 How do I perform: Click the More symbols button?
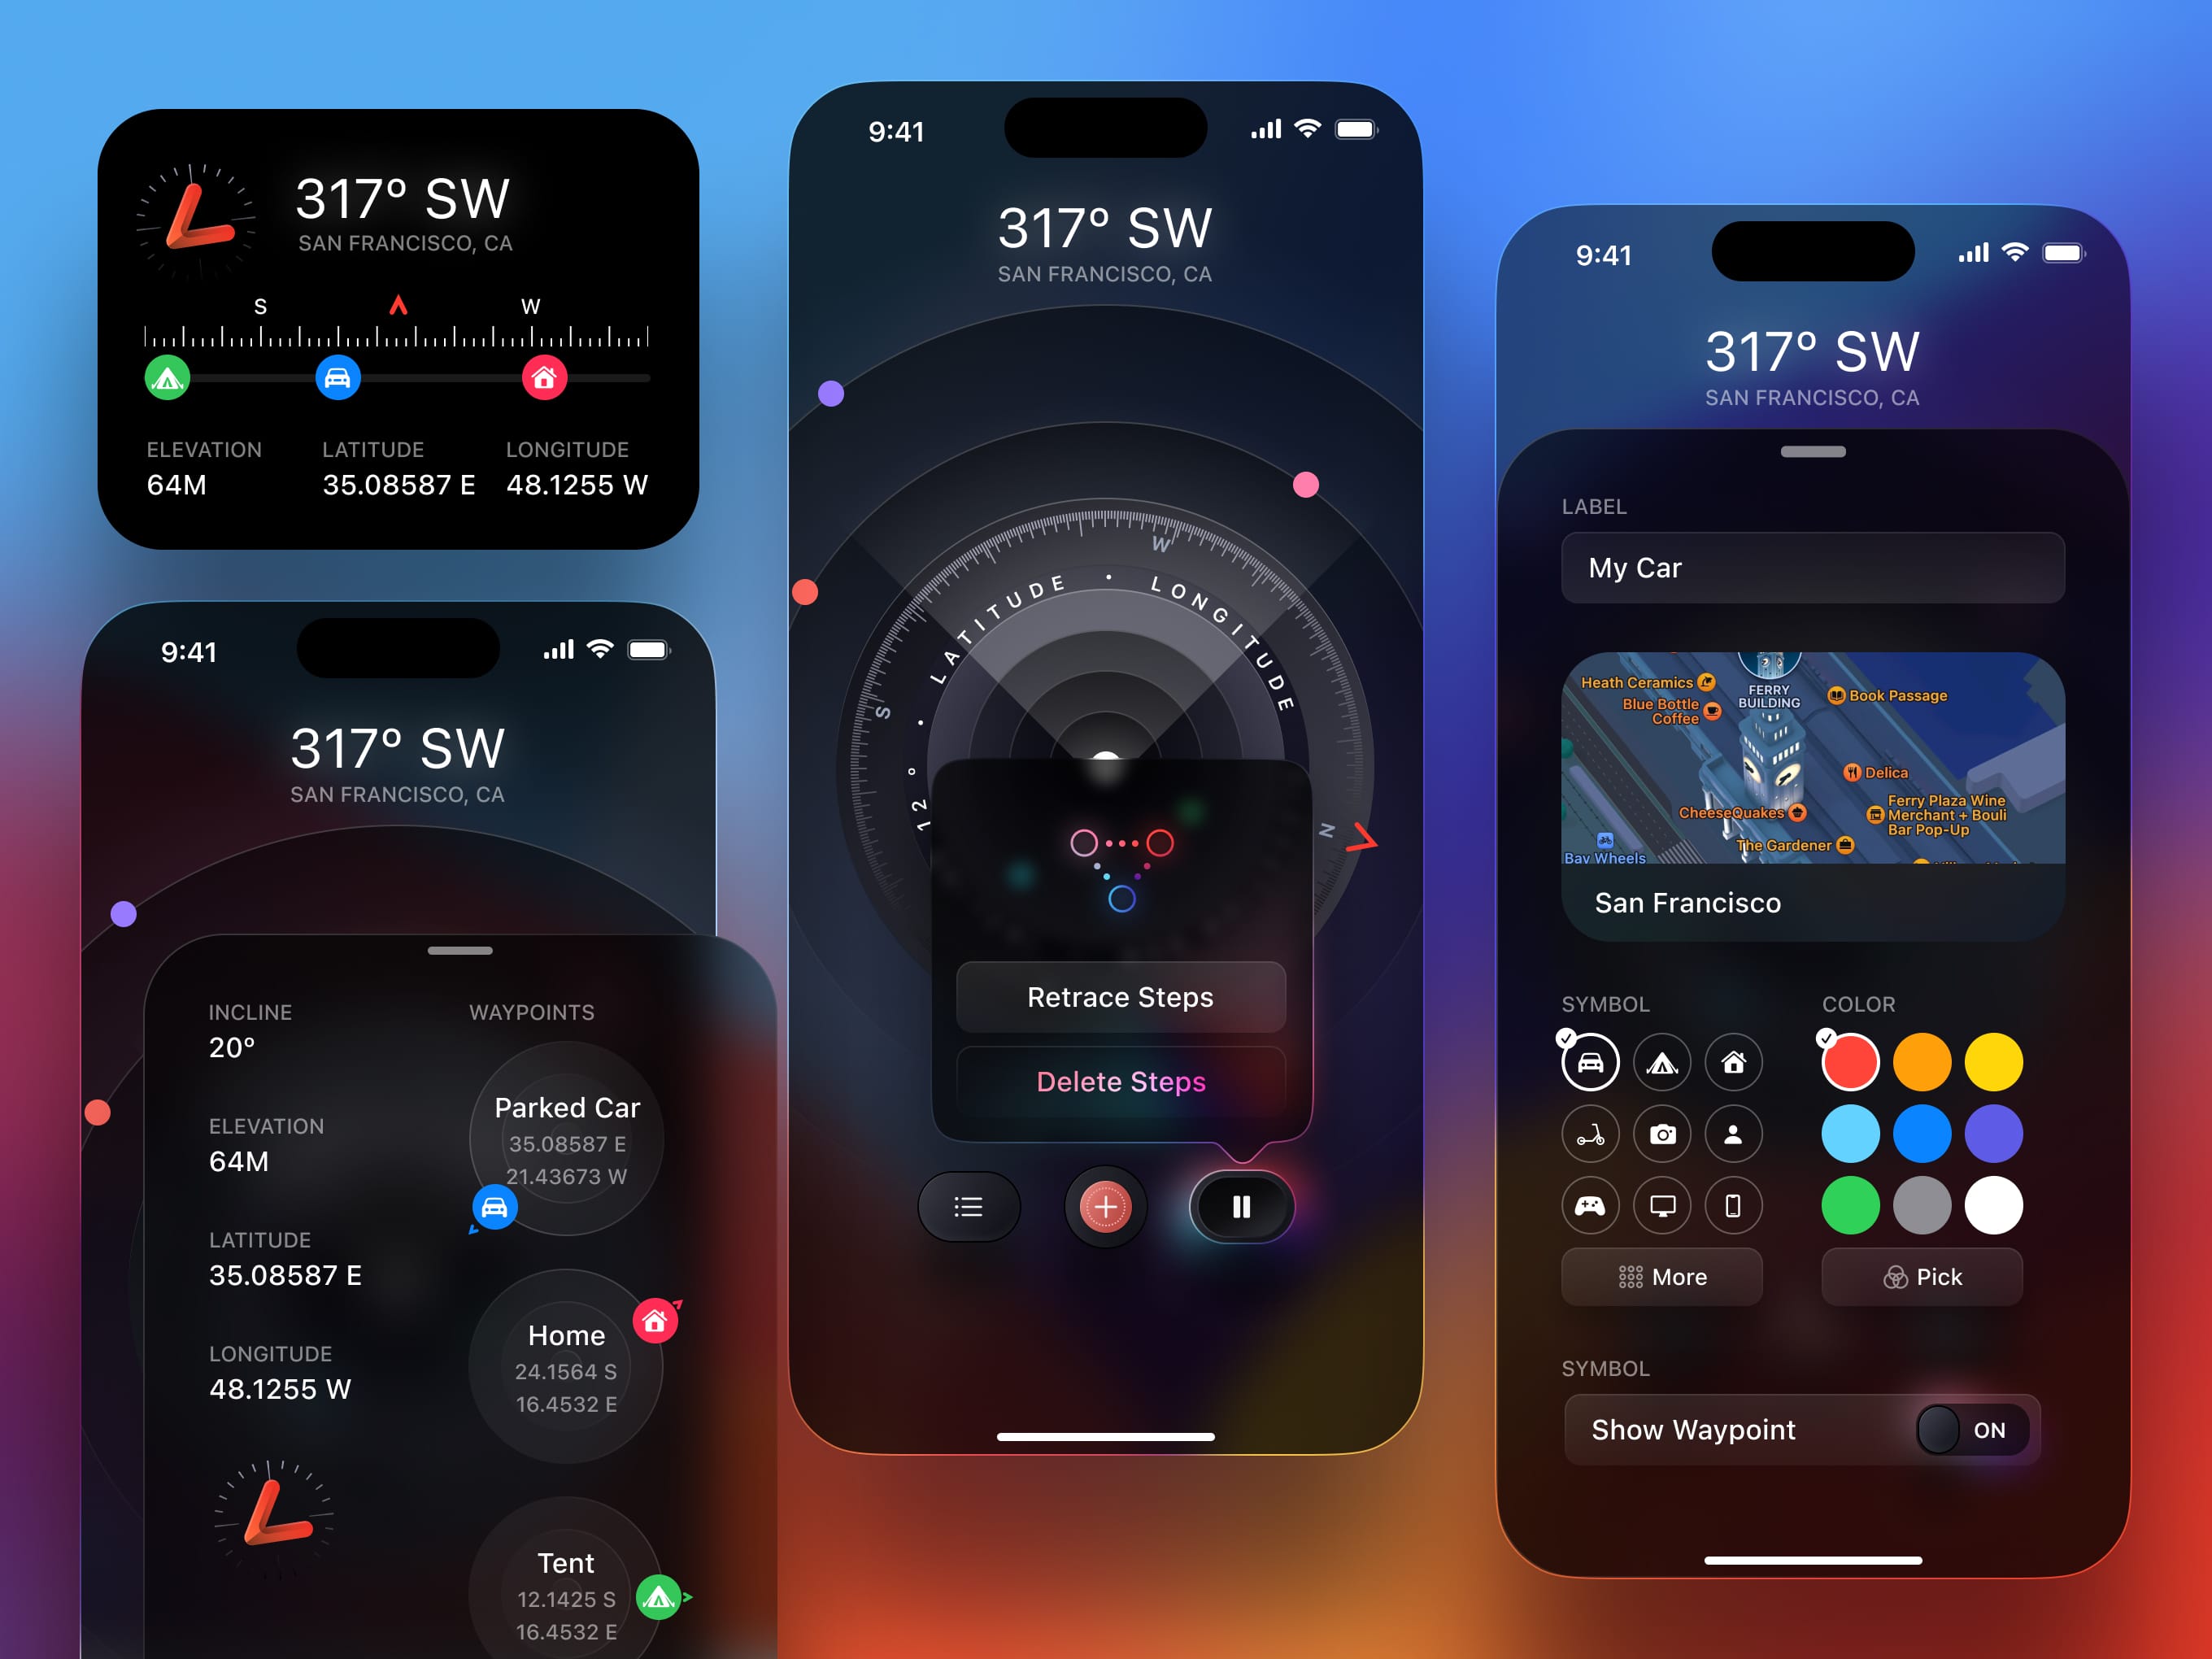click(1665, 1278)
